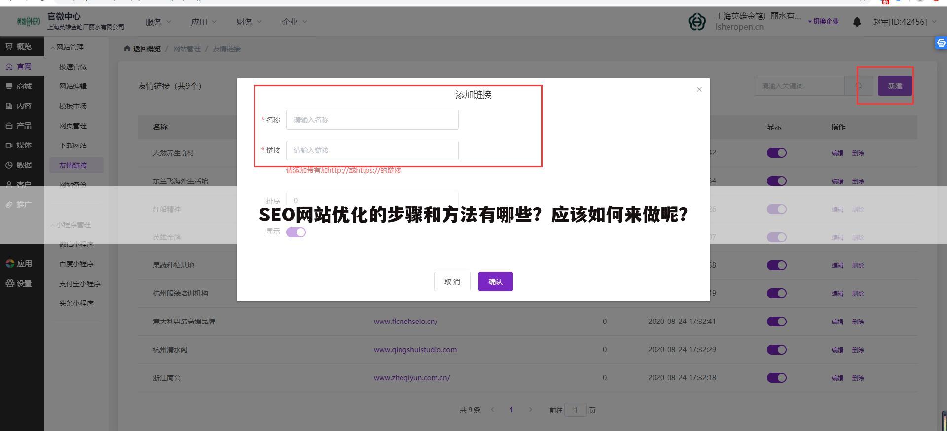Viewport: 947px width, 431px height.
Task: Click the blue floating widget icon at right edge
Action: coord(941,43)
